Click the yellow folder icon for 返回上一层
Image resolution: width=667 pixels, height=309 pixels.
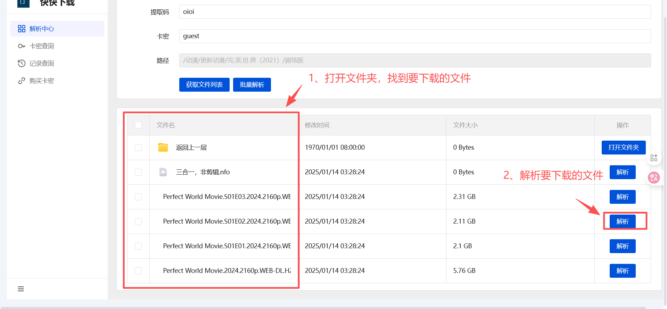click(x=163, y=148)
